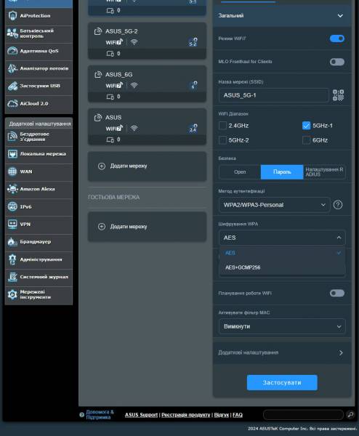Click the Мережеві інструменти icon
The image size is (359, 436).
[x=12, y=294]
